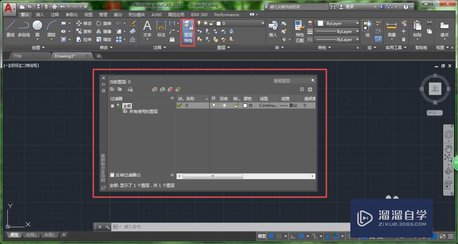This screenshot has width=458, height=244.
Task: Open the 布局1 layout tab
Action: click(31, 235)
